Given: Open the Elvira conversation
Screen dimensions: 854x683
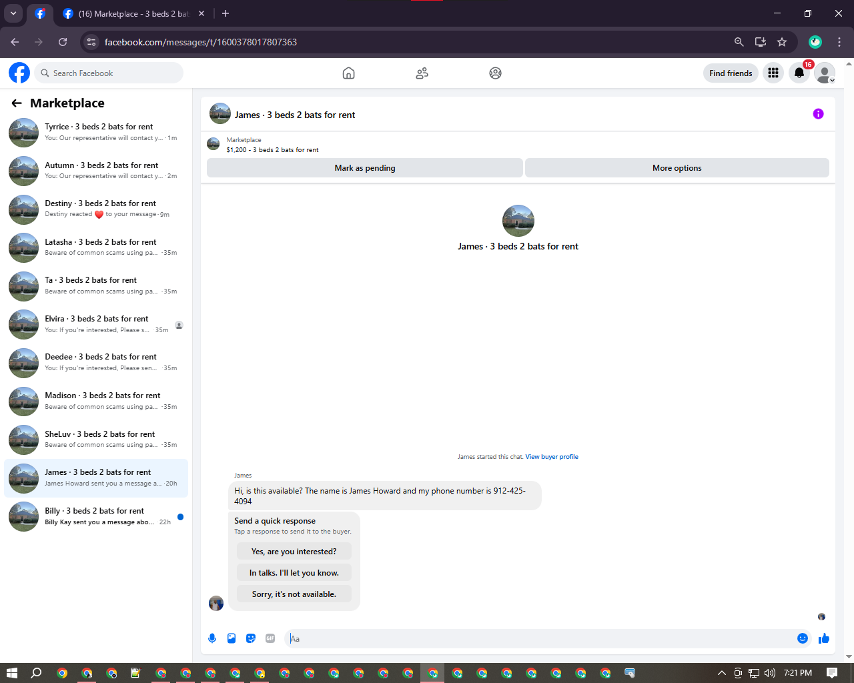Looking at the screenshot, I should (96, 325).
